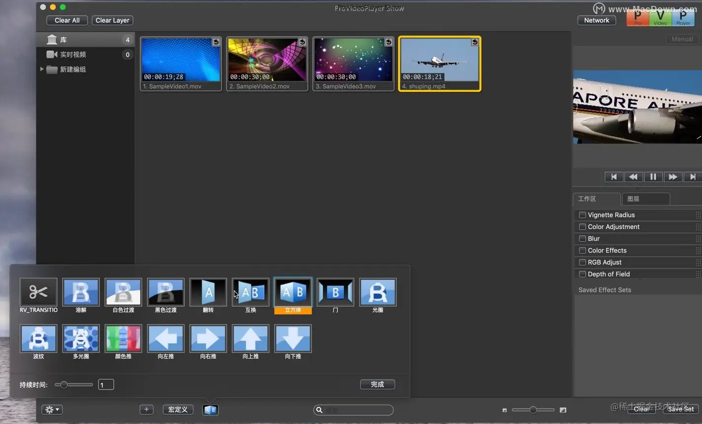Choose the 溶解 dissolve transition
702x424 pixels.
[x=81, y=292]
